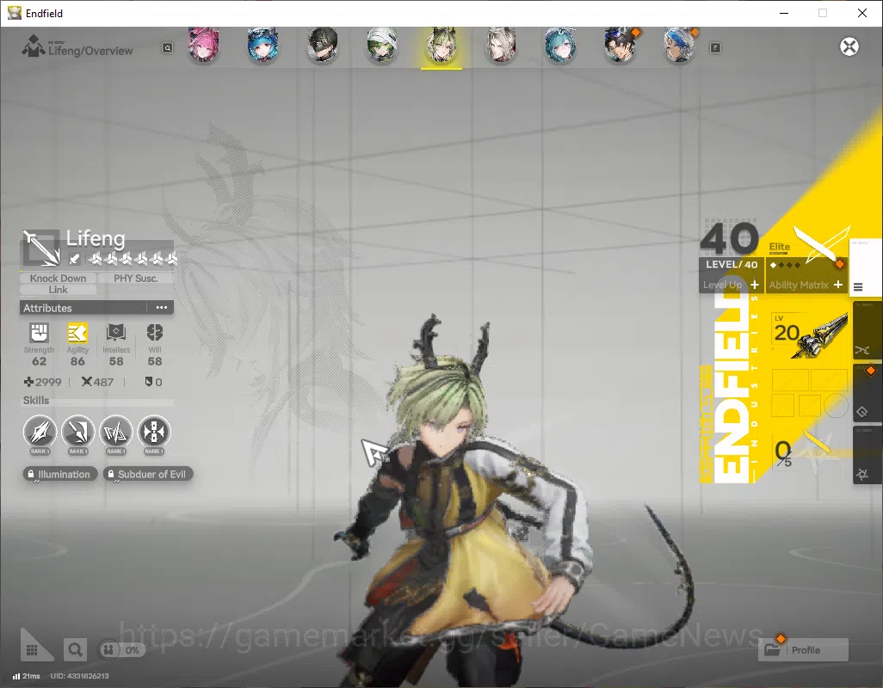Click the Strength fist icon
Image resolution: width=883 pixels, height=688 pixels.
39,333
